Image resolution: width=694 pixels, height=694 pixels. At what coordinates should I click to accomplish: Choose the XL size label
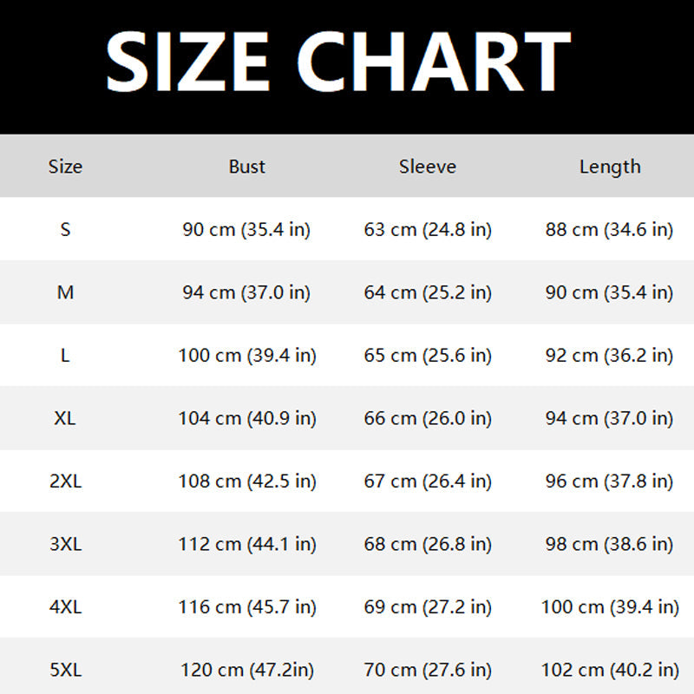(x=65, y=418)
